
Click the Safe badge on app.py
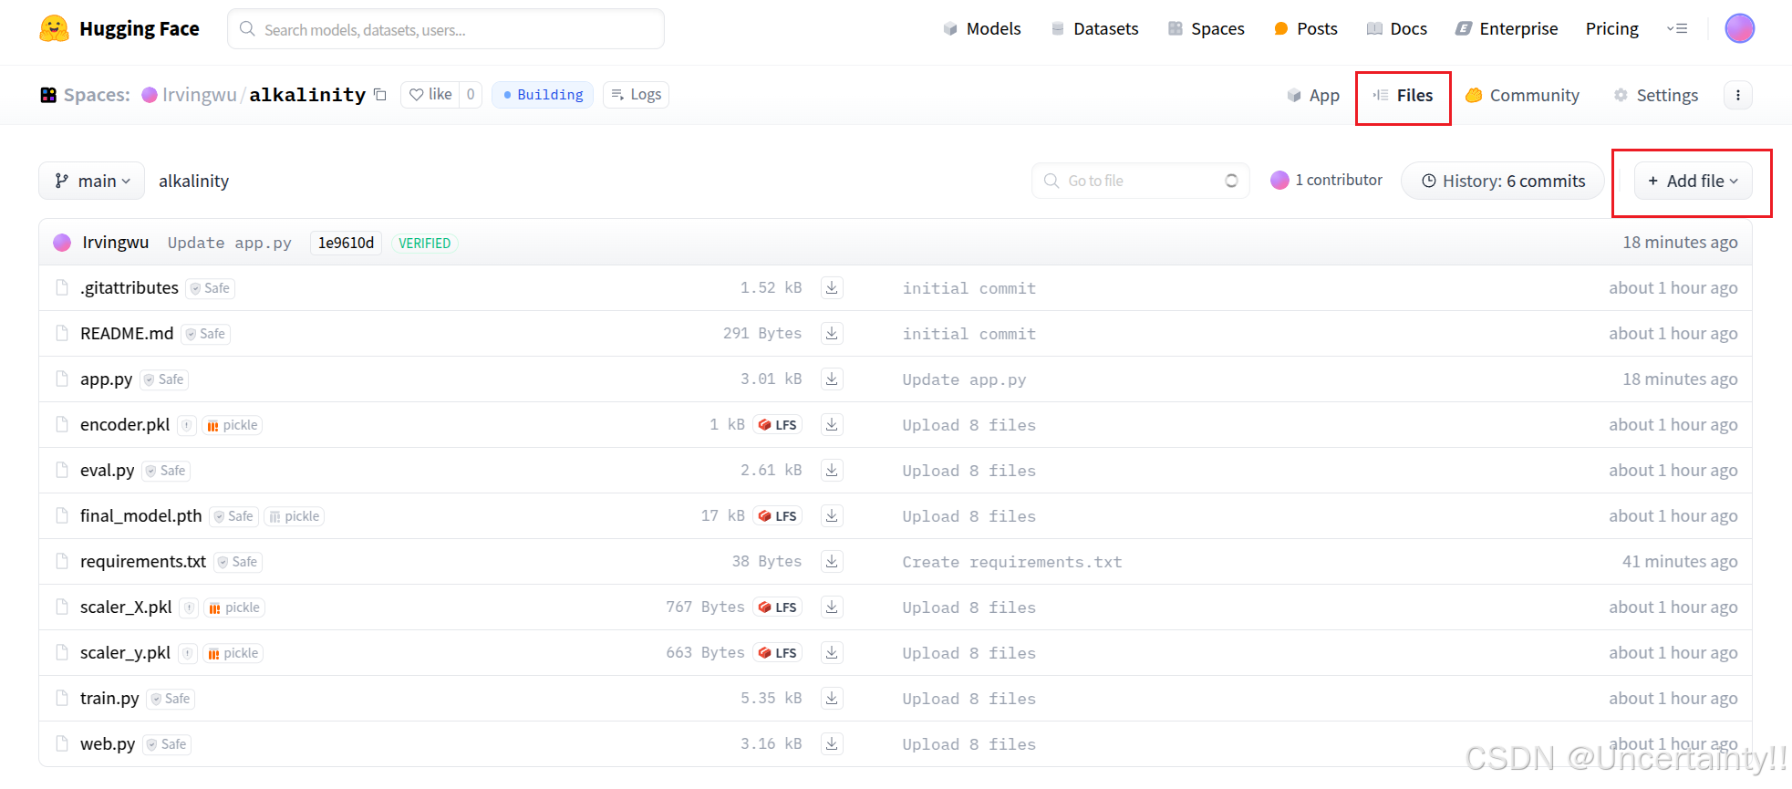[164, 379]
